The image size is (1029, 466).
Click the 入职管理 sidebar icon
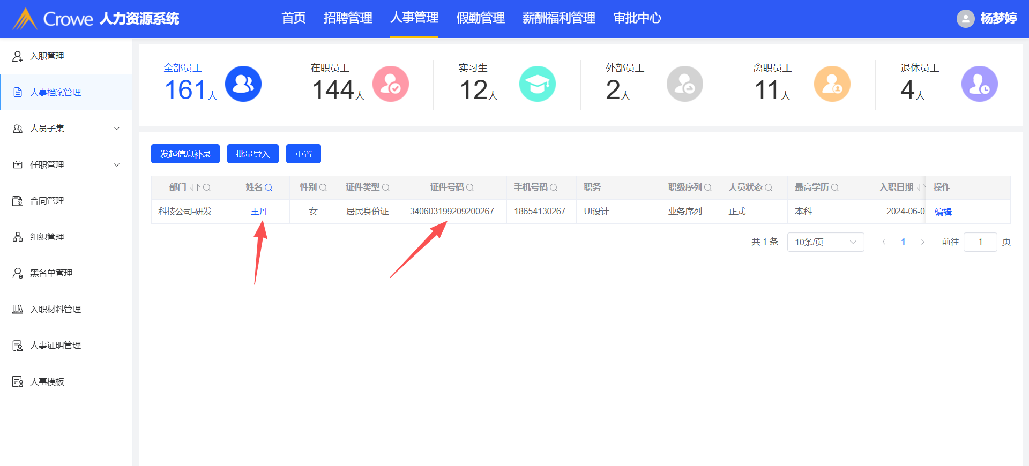18,56
